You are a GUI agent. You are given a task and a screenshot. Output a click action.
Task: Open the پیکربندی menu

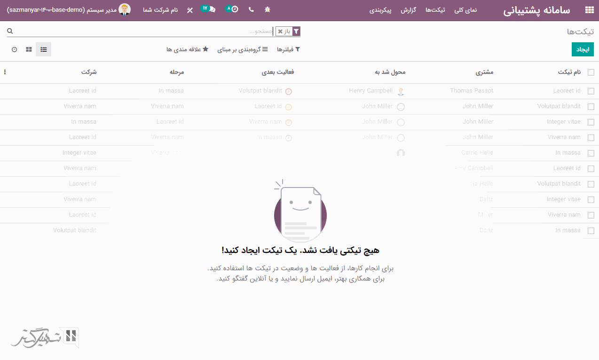pyautogui.click(x=381, y=10)
